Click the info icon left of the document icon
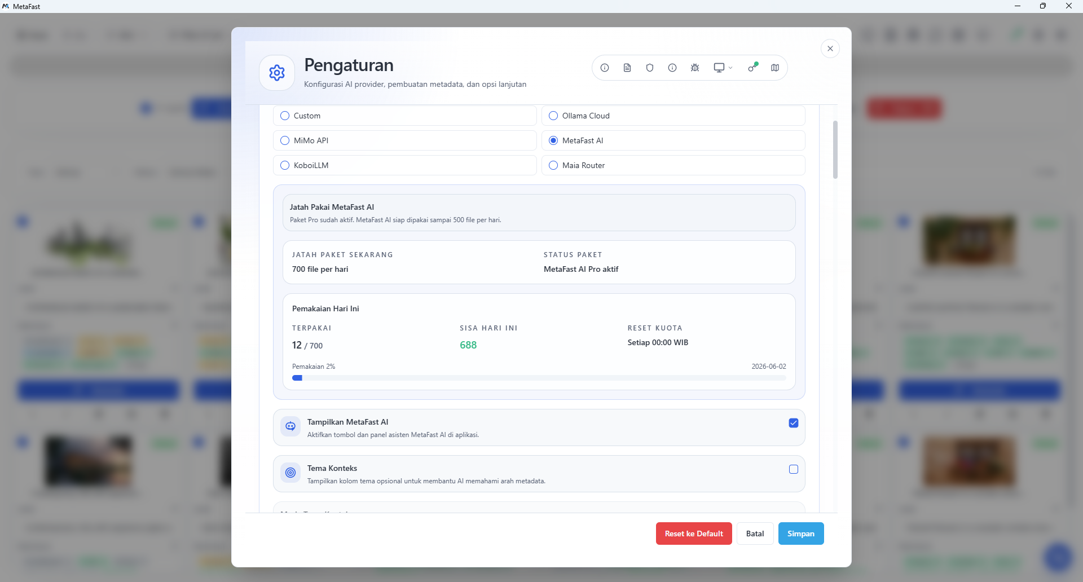1083x582 pixels. (605, 68)
